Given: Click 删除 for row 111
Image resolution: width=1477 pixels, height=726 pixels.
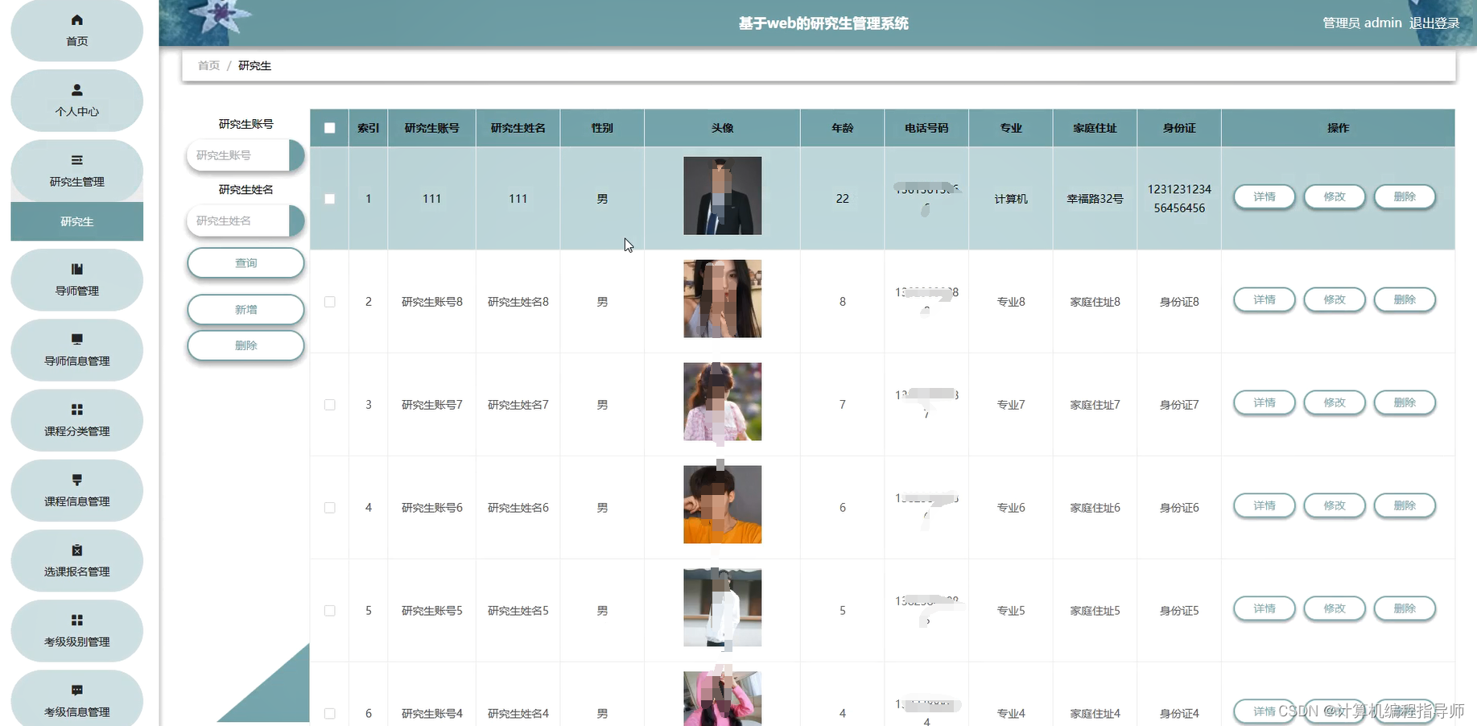Looking at the screenshot, I should [1405, 197].
